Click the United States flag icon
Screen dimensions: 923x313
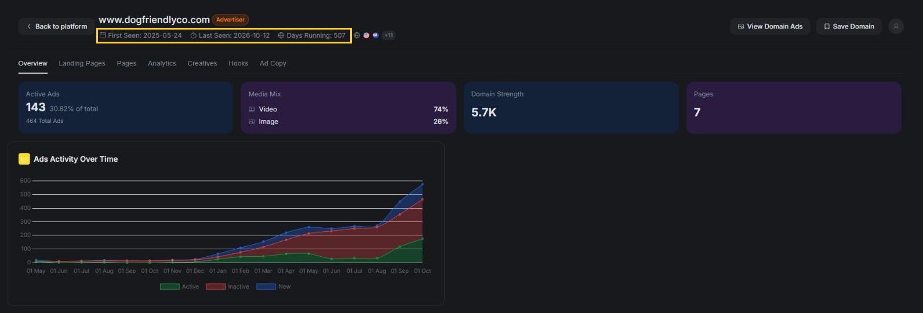coord(366,35)
